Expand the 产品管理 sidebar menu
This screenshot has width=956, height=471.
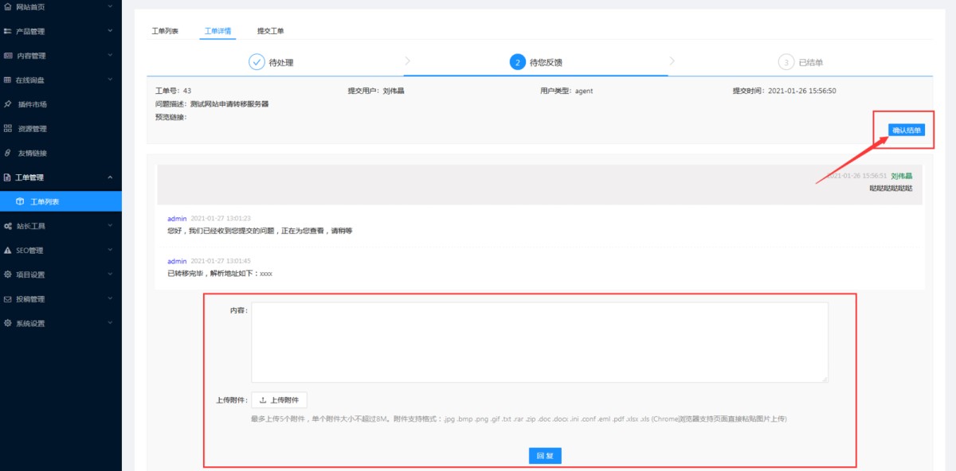click(110, 32)
